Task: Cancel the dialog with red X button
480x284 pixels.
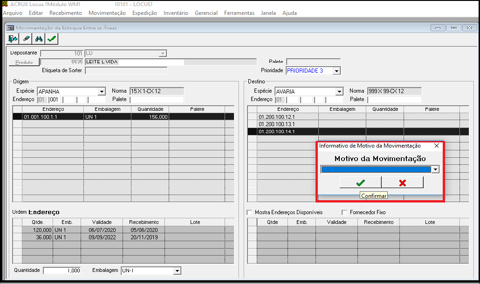Action: coord(402,183)
